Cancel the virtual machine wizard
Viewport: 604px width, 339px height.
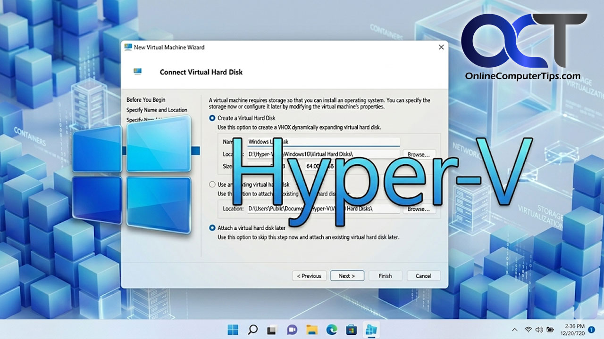click(x=423, y=276)
